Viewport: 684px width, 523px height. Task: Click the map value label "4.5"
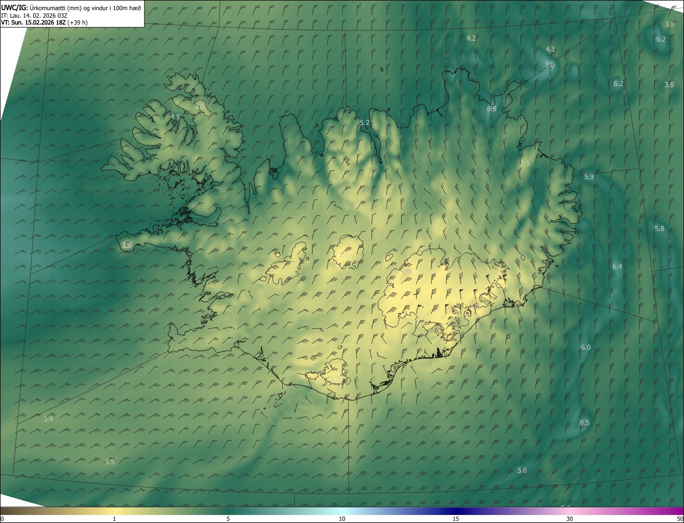175,117
